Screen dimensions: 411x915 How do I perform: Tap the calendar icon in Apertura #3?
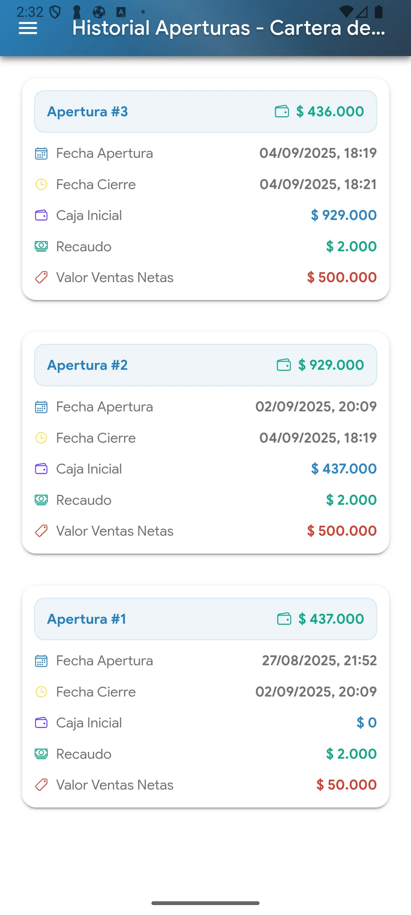(x=41, y=154)
